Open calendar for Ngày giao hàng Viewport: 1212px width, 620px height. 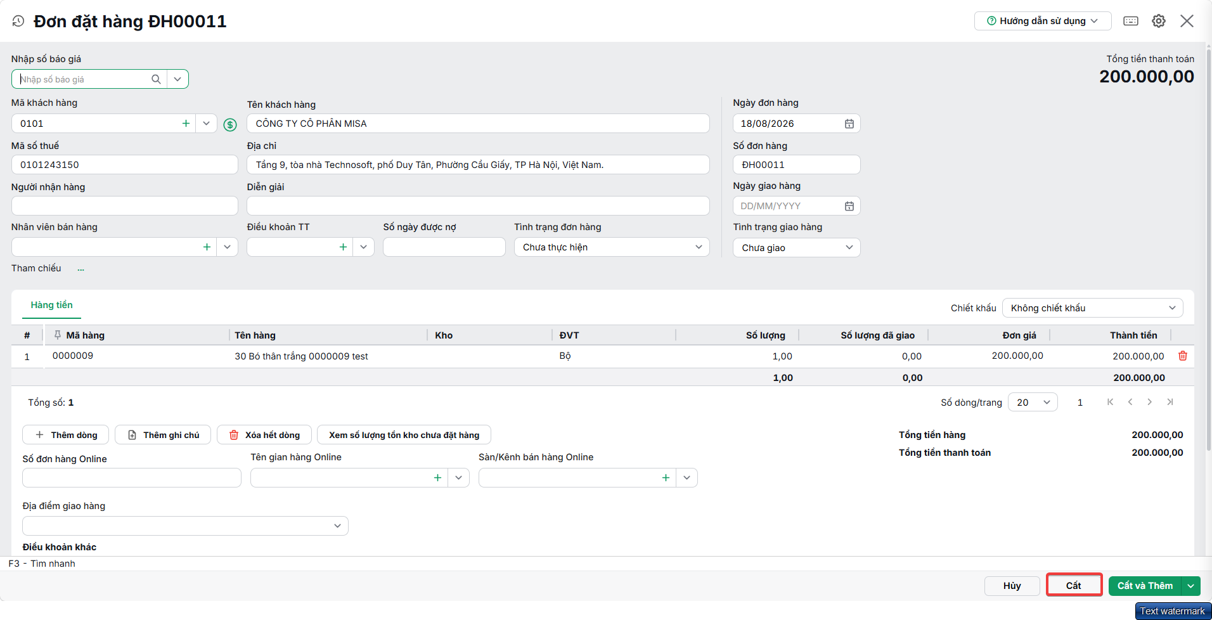[x=849, y=206]
